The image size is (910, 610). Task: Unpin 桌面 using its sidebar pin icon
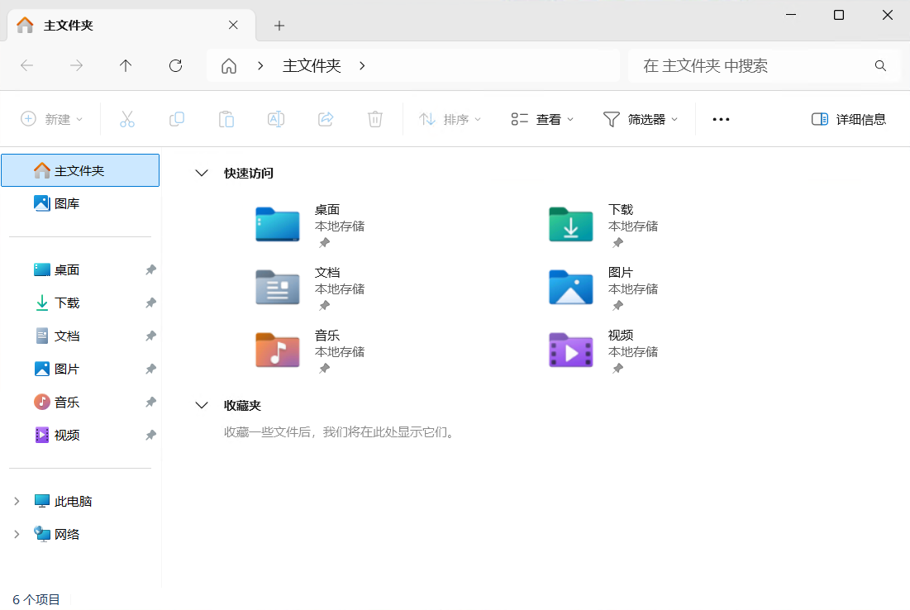point(150,269)
